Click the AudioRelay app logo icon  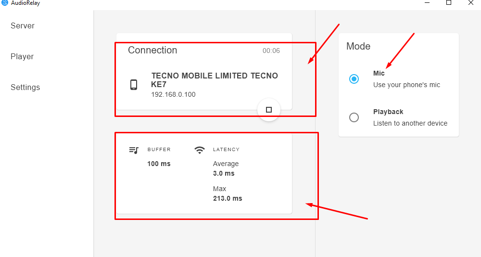pos(5,2)
